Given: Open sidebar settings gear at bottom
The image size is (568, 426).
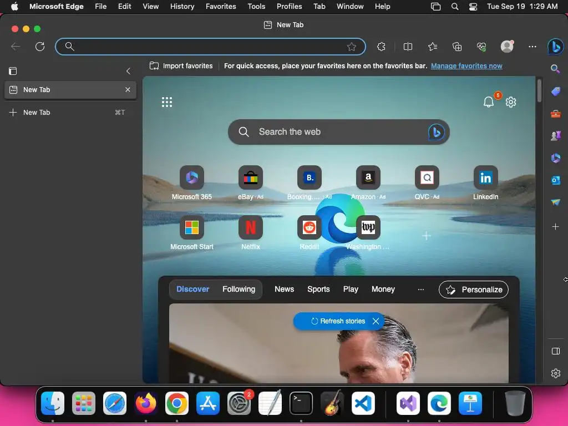Looking at the screenshot, I should click(x=556, y=373).
